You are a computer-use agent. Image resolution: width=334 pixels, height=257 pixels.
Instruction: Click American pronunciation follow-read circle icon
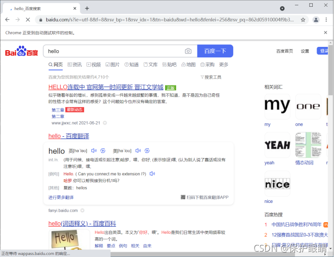click(x=147, y=151)
